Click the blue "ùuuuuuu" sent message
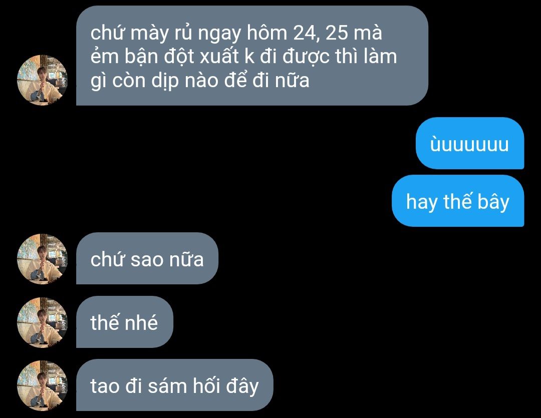 (x=470, y=143)
